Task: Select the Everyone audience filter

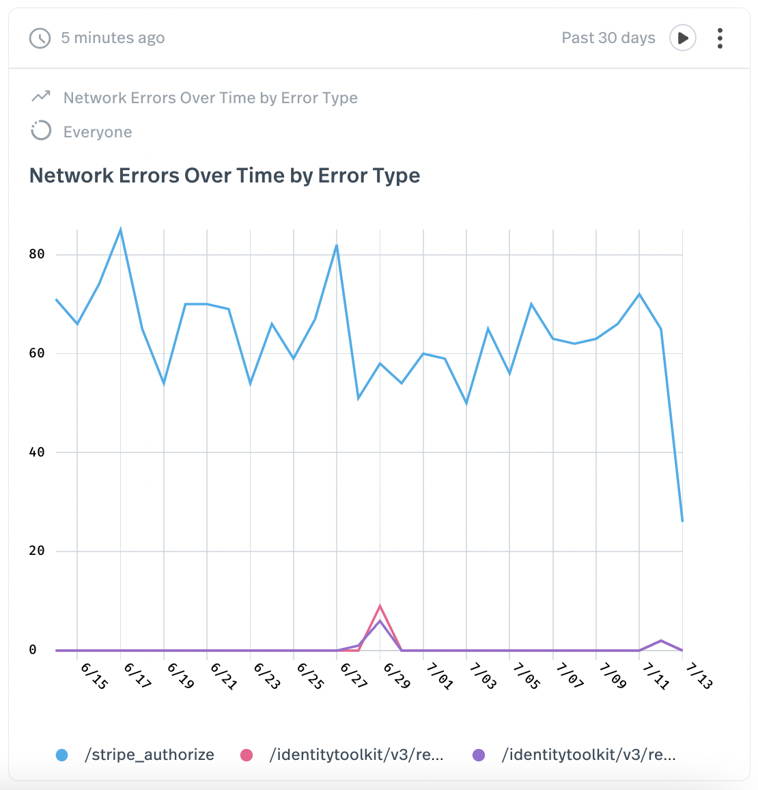Action: pos(98,132)
